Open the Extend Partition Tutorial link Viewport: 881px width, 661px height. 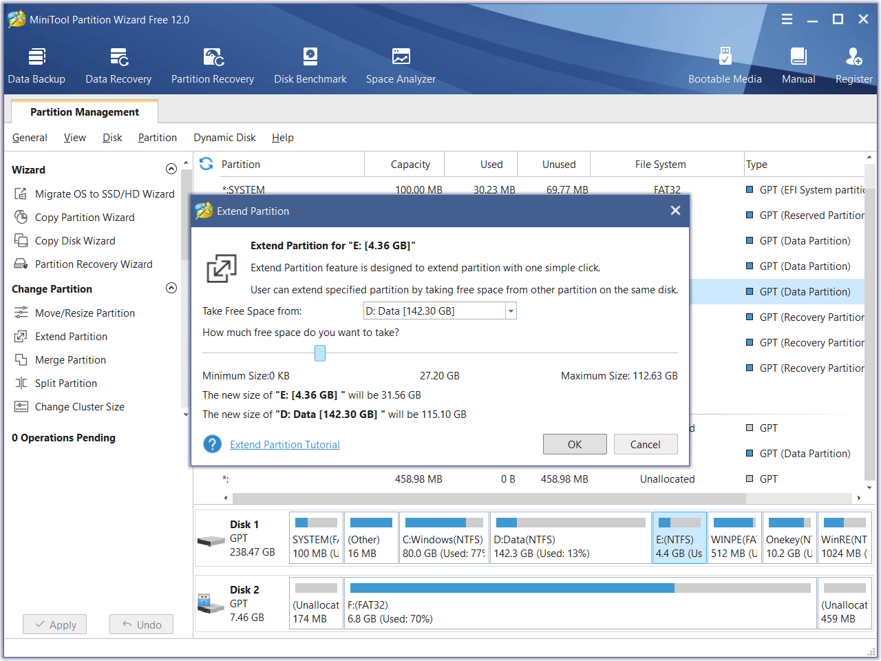click(x=285, y=445)
